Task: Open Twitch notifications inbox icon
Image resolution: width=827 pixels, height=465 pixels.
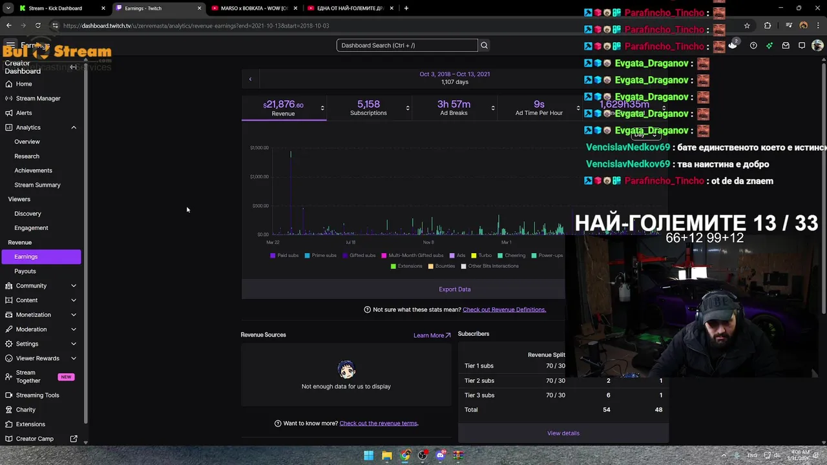Action: (x=786, y=45)
